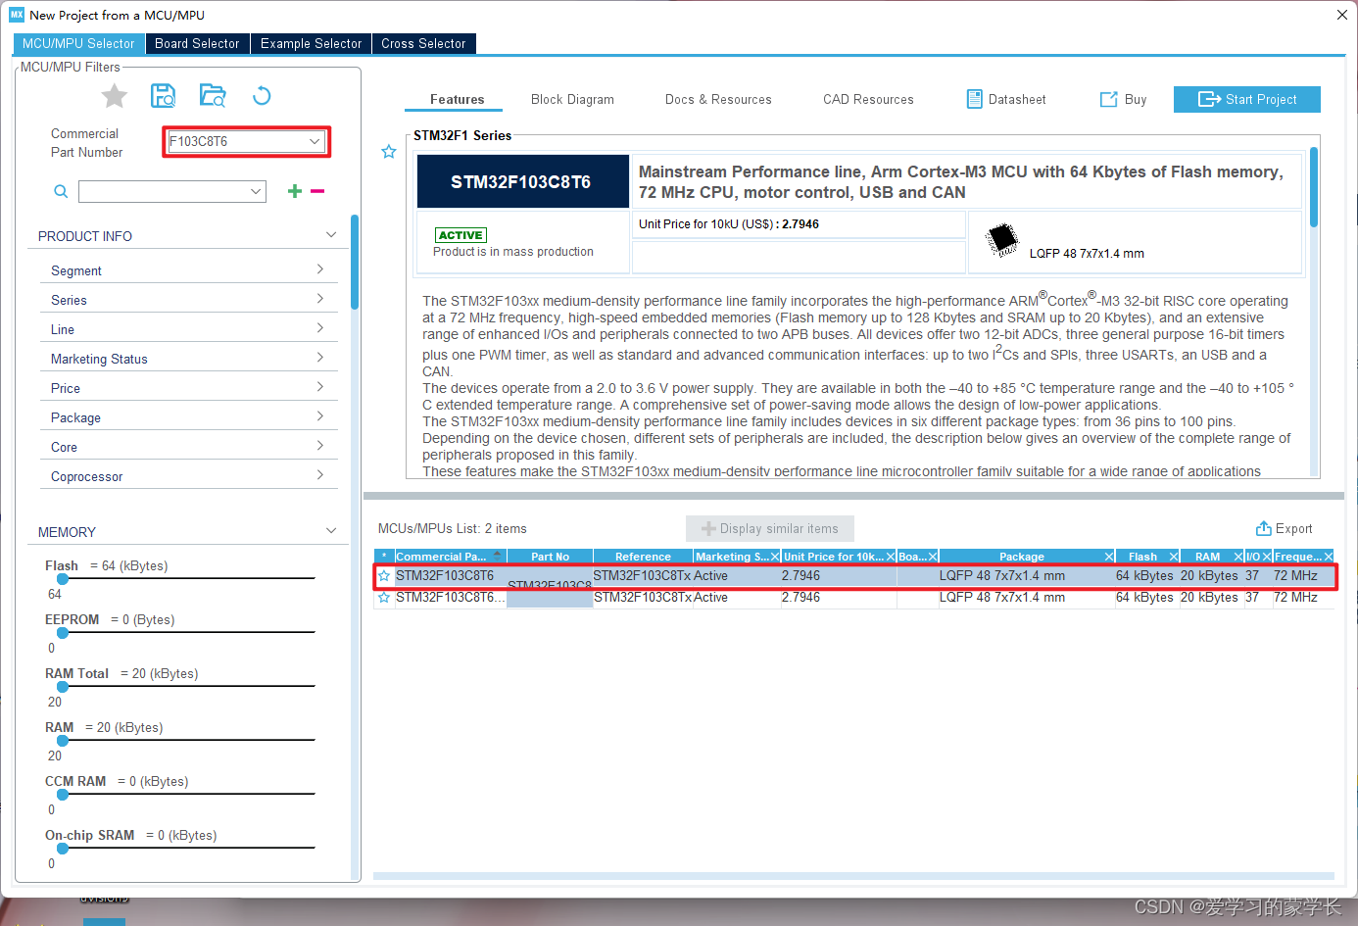
Task: Add search criterion with green plus icon
Action: (294, 191)
